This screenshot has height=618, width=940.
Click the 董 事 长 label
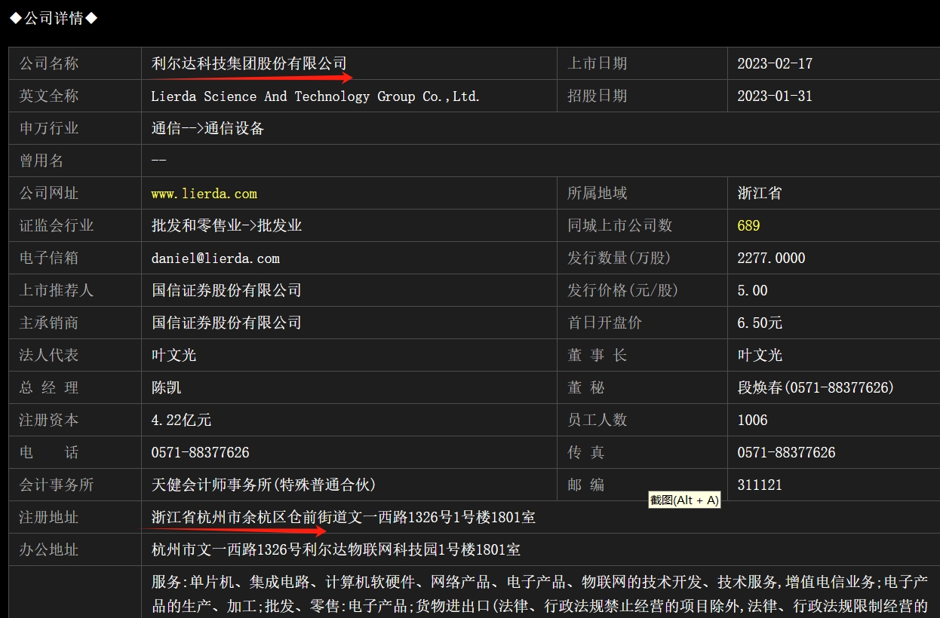tap(597, 356)
